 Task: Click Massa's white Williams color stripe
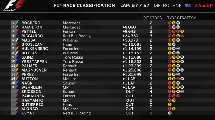point(17,40)
